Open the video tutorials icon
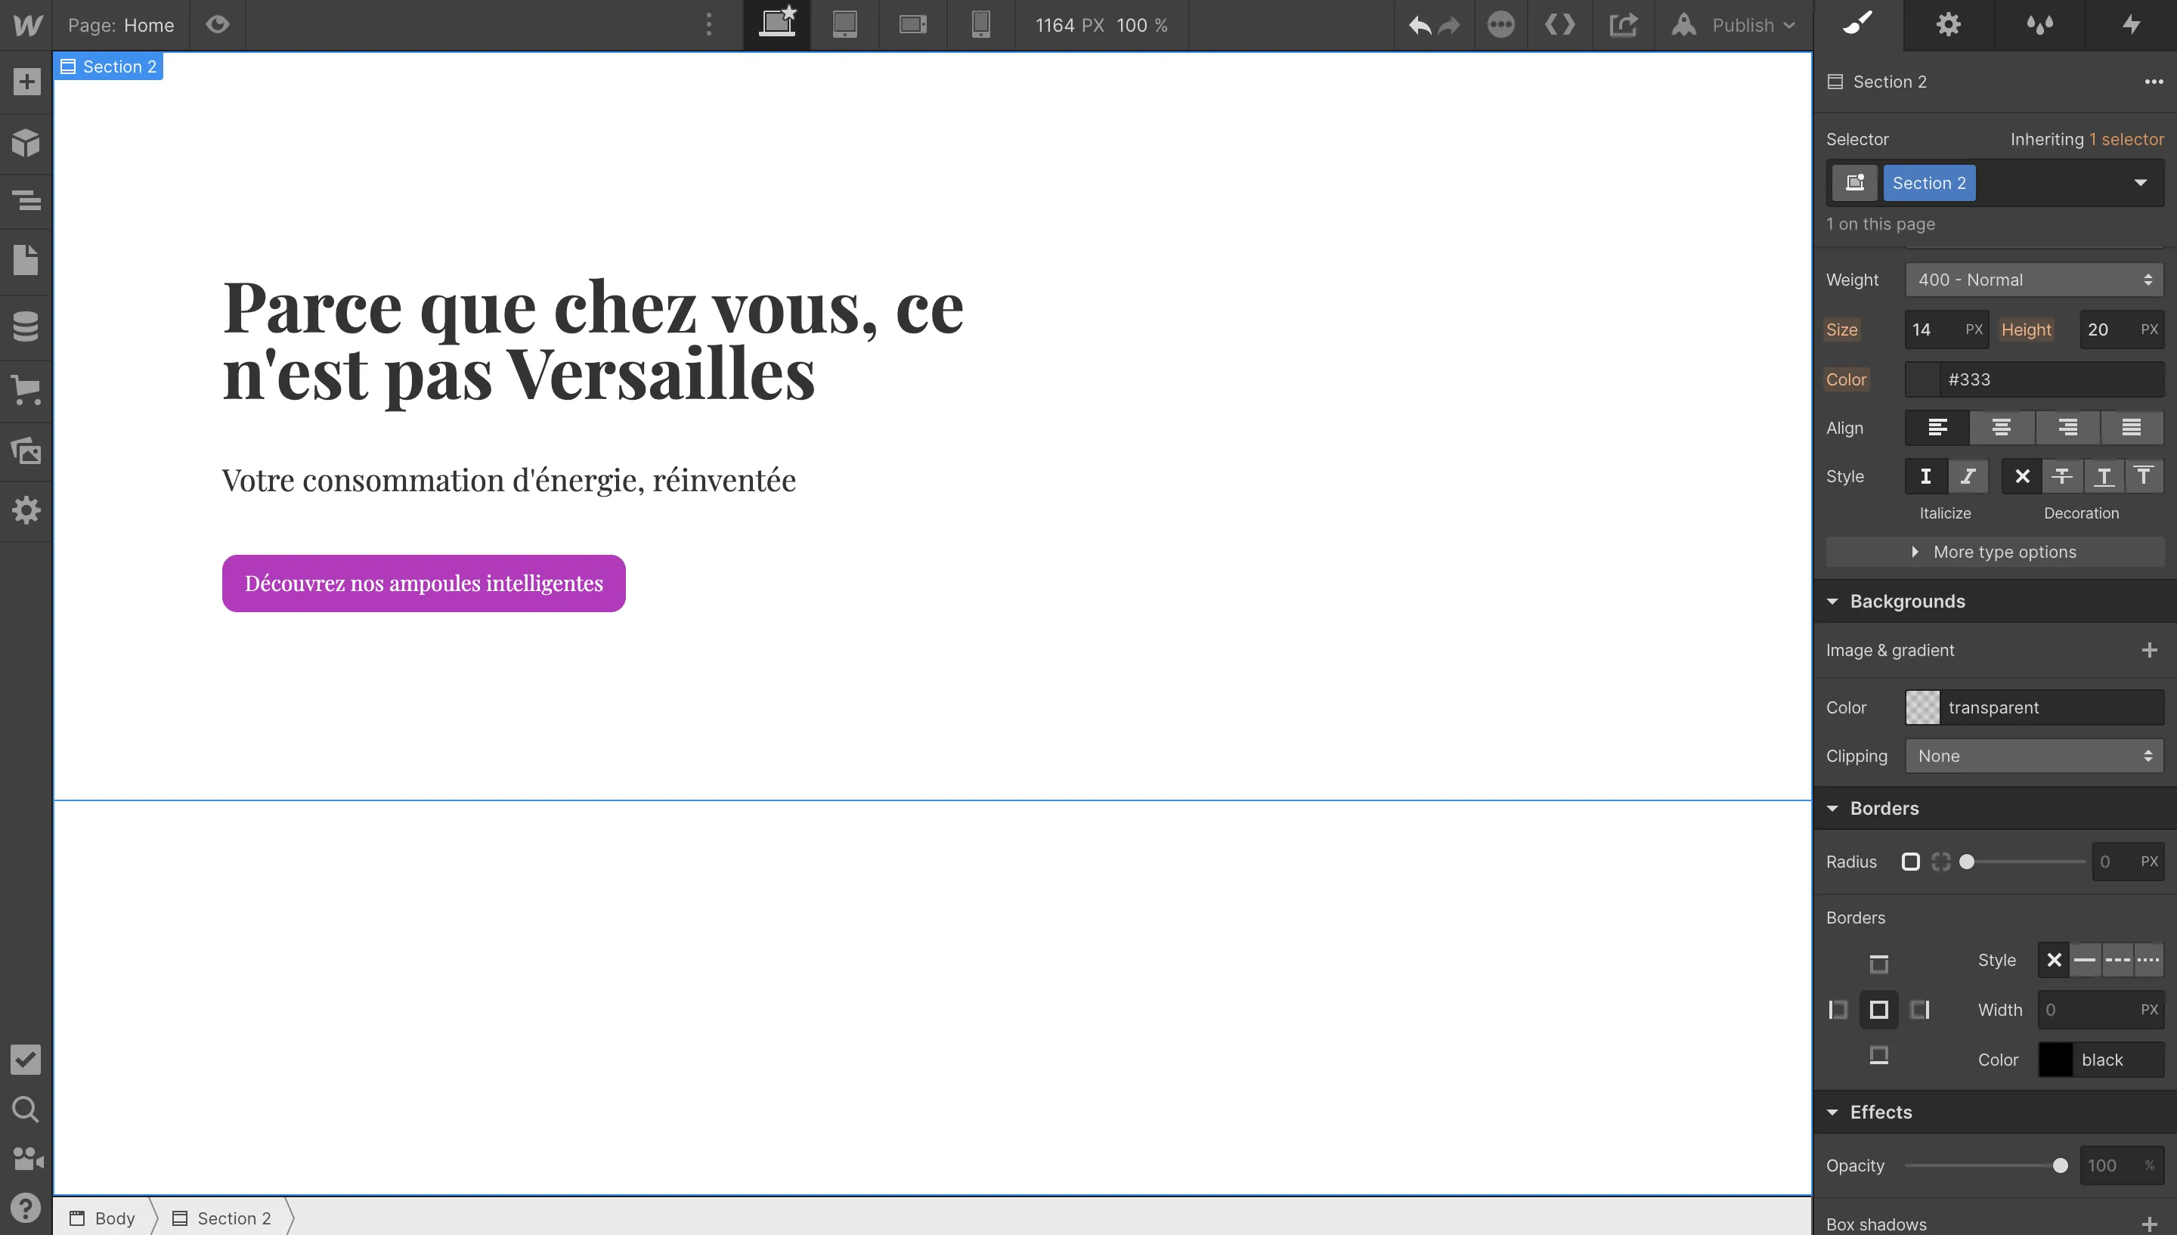 (26, 1159)
